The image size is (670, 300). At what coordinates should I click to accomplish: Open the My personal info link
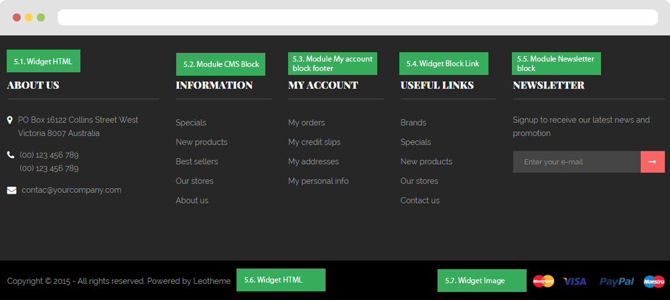coord(318,181)
